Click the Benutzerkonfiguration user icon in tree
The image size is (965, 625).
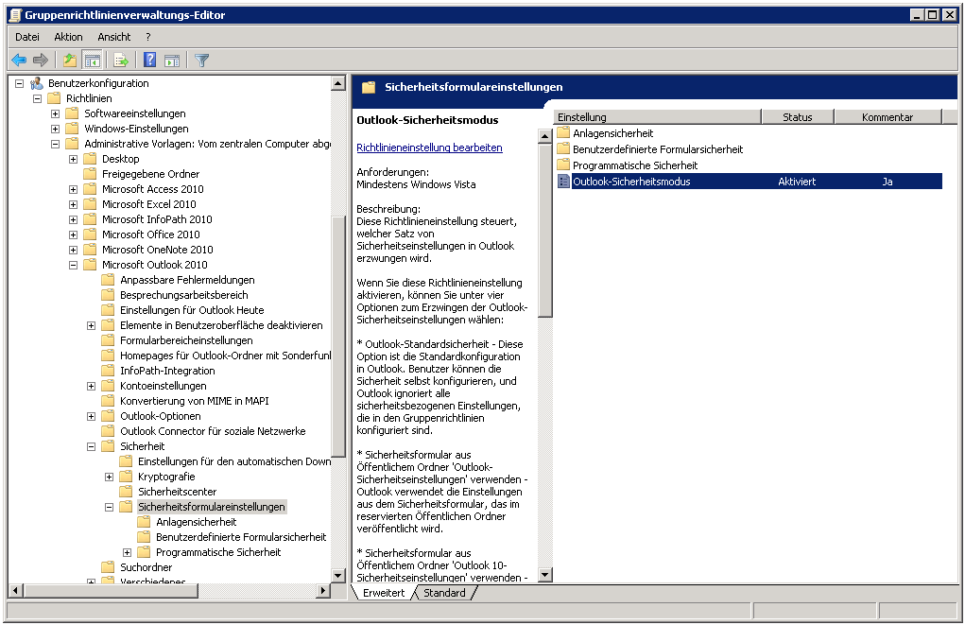tap(37, 83)
